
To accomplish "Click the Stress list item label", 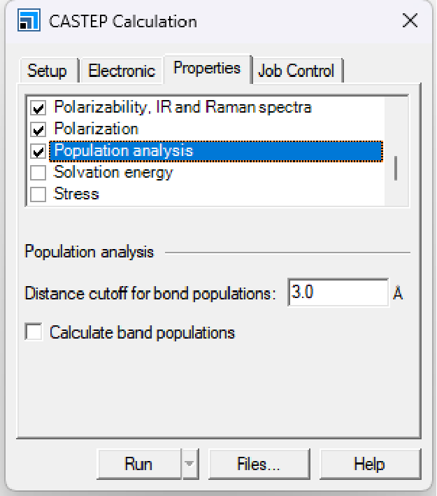I will tap(76, 194).
